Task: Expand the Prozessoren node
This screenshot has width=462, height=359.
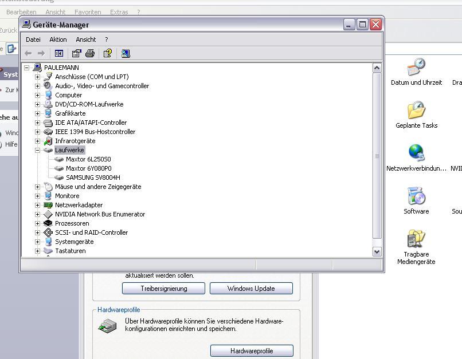Action: (x=37, y=224)
